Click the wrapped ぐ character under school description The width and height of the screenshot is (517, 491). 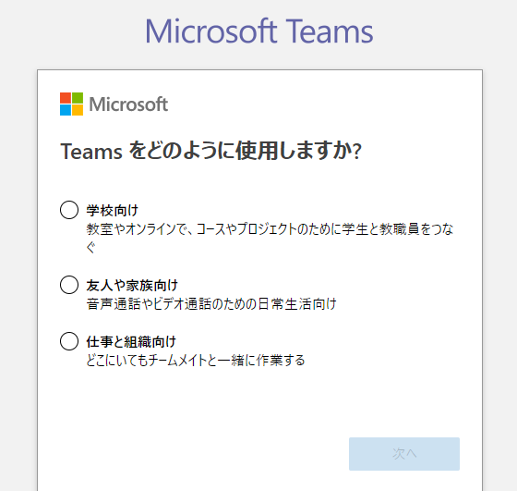[91, 247]
